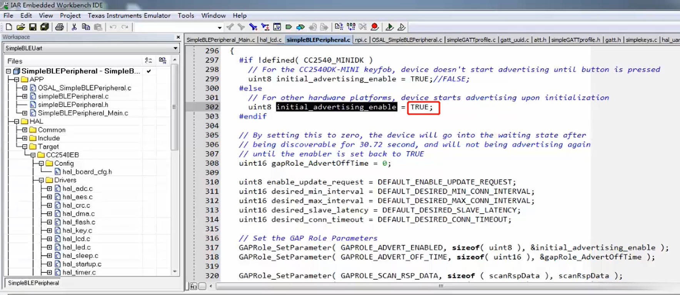Collapse the Drivers folder tree node
This screenshot has width=680, height=295.
pyautogui.click(x=41, y=180)
